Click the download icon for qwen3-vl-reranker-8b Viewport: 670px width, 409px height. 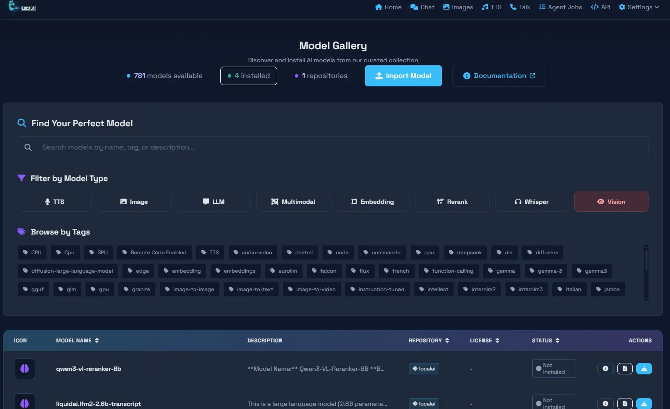(644, 369)
